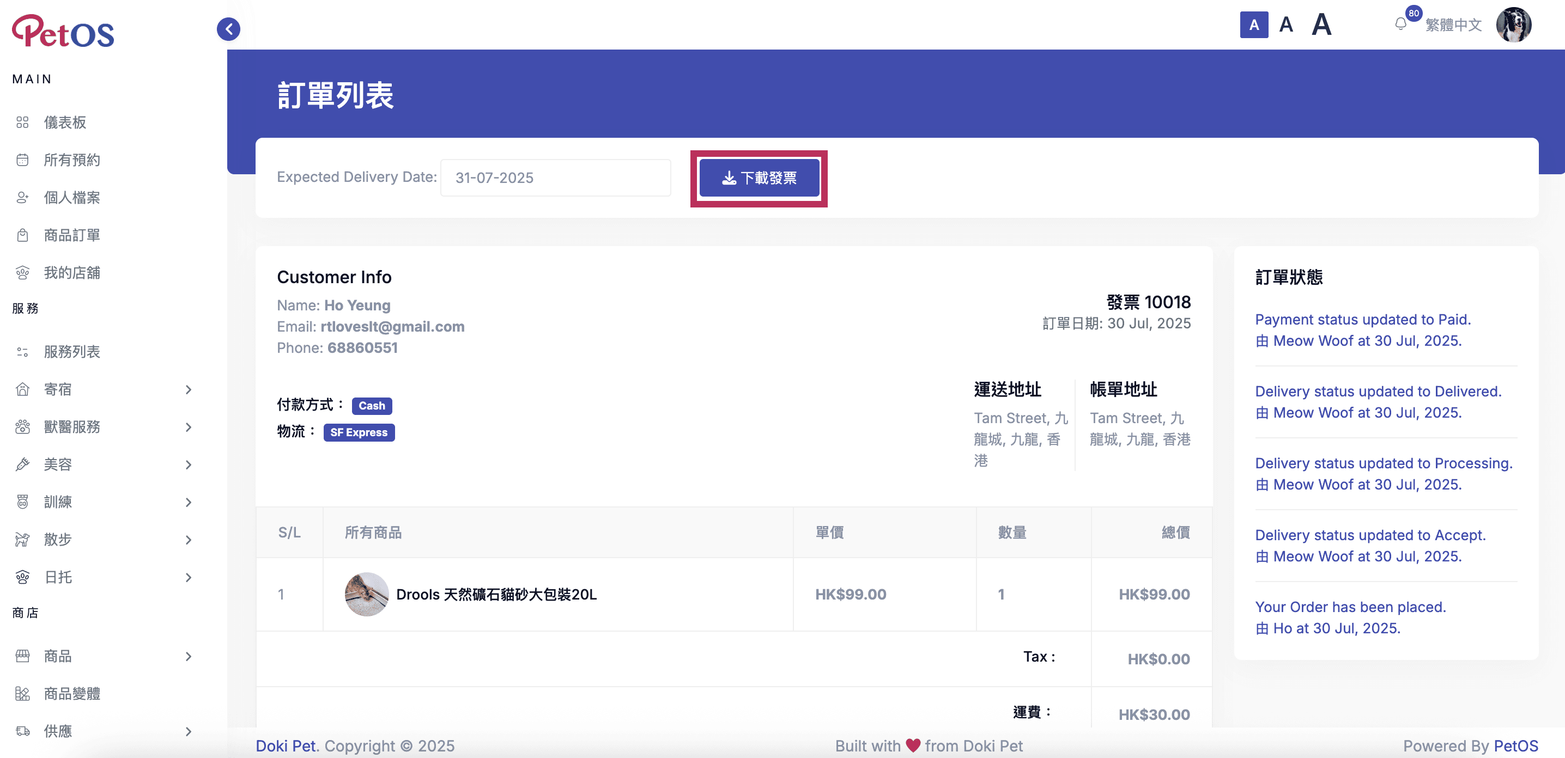Click the bag icon beside 商品訂單
The width and height of the screenshot is (1565, 758).
(22, 235)
